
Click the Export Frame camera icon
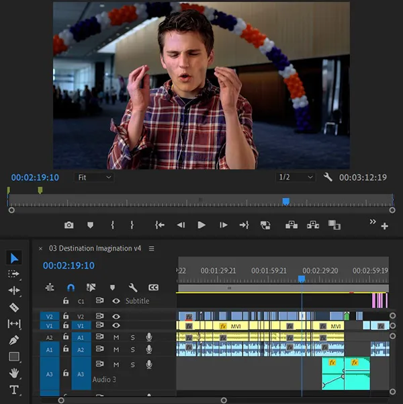[x=69, y=225]
